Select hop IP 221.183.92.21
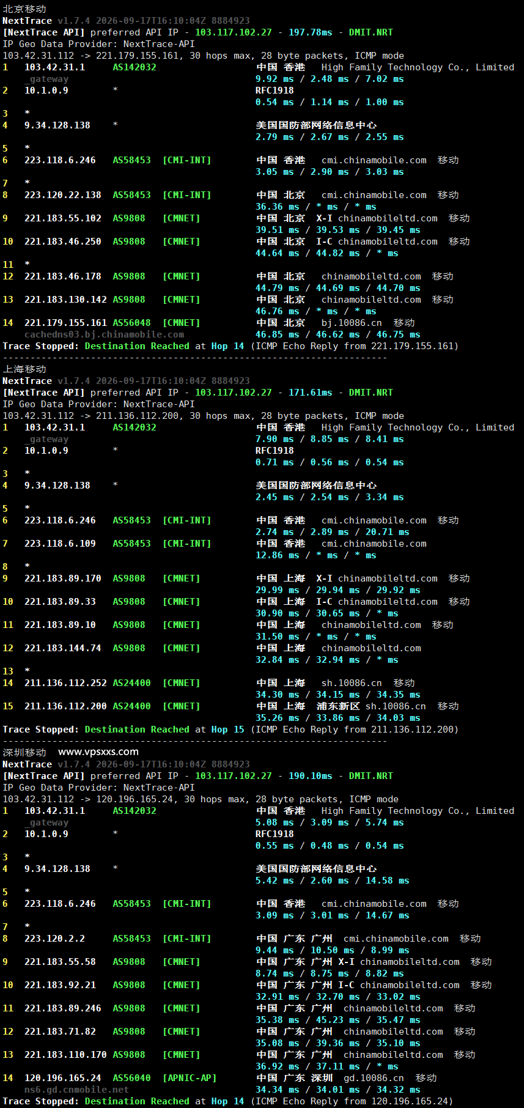Screen dimensions: 524x1108 tap(60, 985)
